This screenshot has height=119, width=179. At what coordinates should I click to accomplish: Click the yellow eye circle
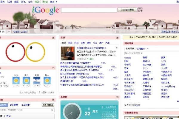35,52
